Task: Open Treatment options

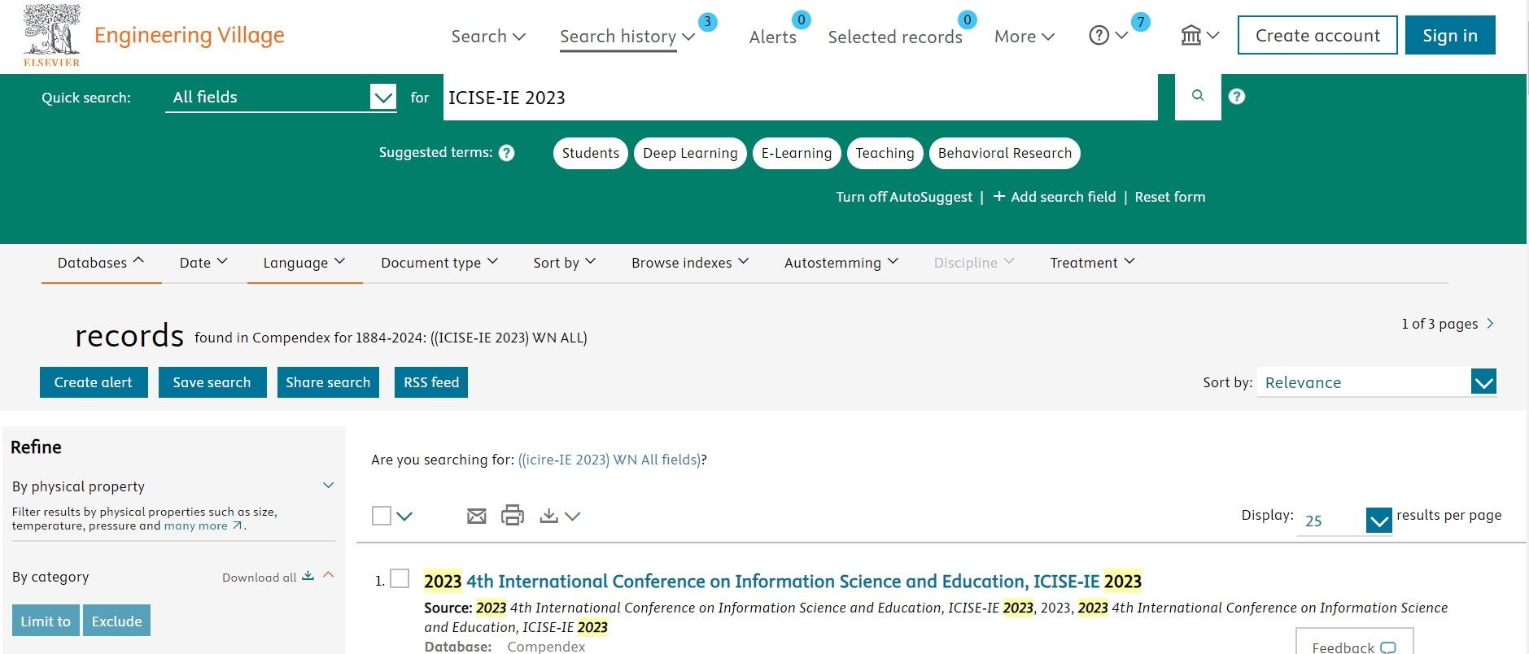Action: (x=1092, y=263)
